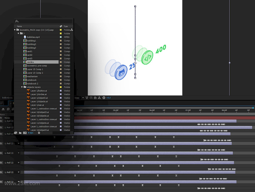Open the project flowchart view icon
The width and height of the screenshot is (255, 192).
(72, 30)
